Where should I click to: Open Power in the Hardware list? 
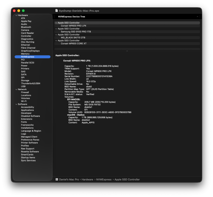point(24,66)
